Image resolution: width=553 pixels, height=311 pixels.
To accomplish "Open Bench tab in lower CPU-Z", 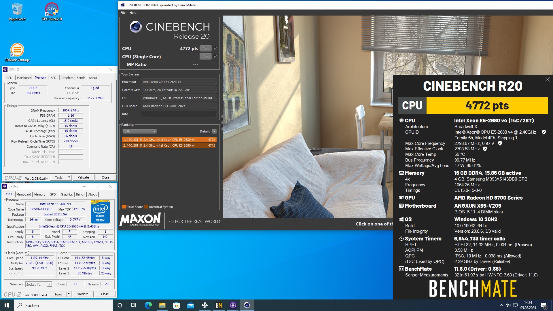I will coord(80,194).
